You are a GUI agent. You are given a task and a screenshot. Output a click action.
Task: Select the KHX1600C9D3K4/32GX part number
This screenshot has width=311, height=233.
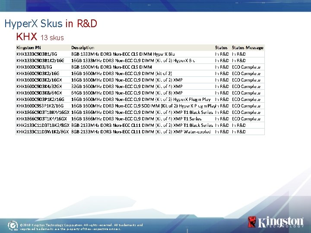click(x=39, y=86)
